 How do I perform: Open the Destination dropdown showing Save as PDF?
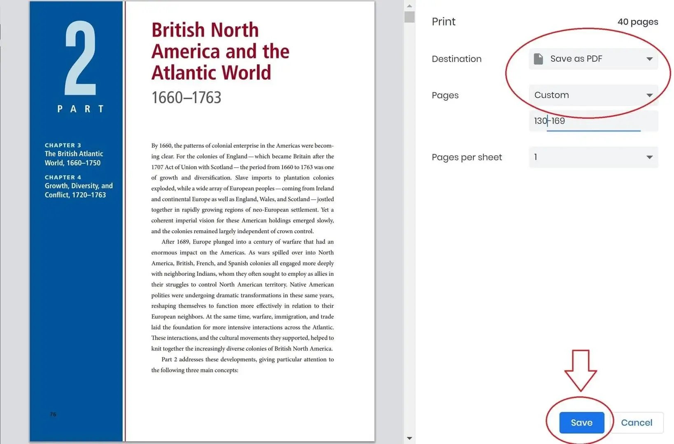point(593,58)
